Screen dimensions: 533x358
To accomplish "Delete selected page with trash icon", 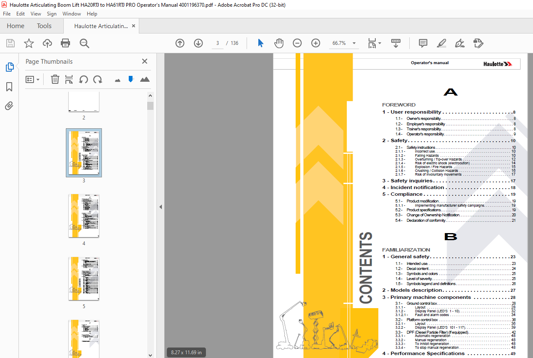I will (x=55, y=79).
